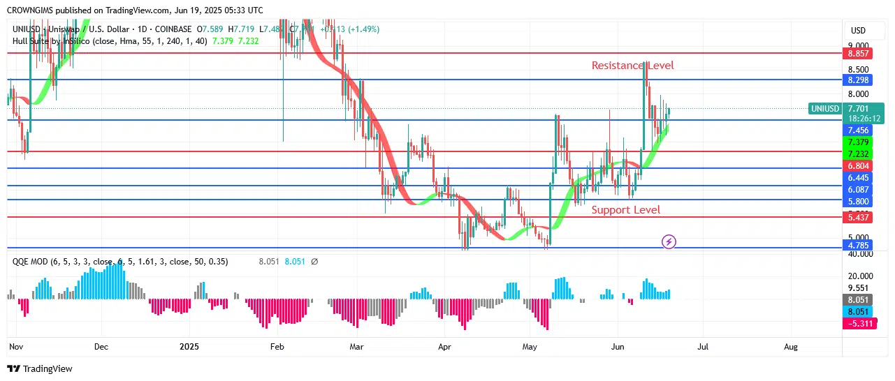Click the 8.500 price axis tick
Screen dimensions: 895x381
858,70
